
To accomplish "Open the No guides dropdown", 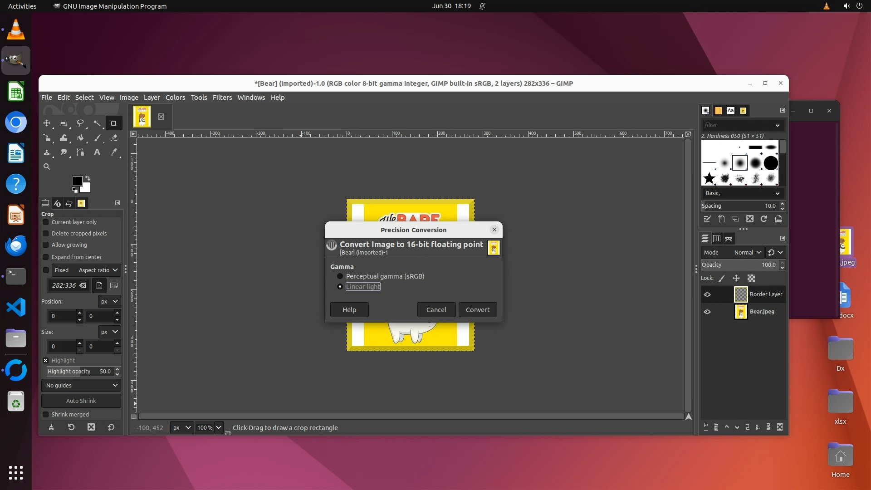I will pyautogui.click(x=81, y=385).
